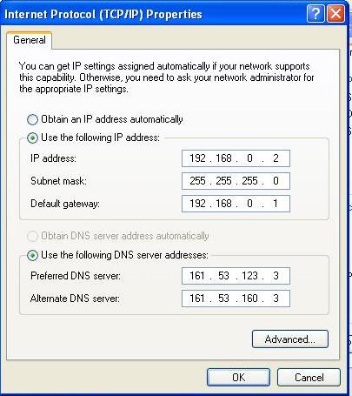
Task: Click the question mark help icon
Action: 315,14
